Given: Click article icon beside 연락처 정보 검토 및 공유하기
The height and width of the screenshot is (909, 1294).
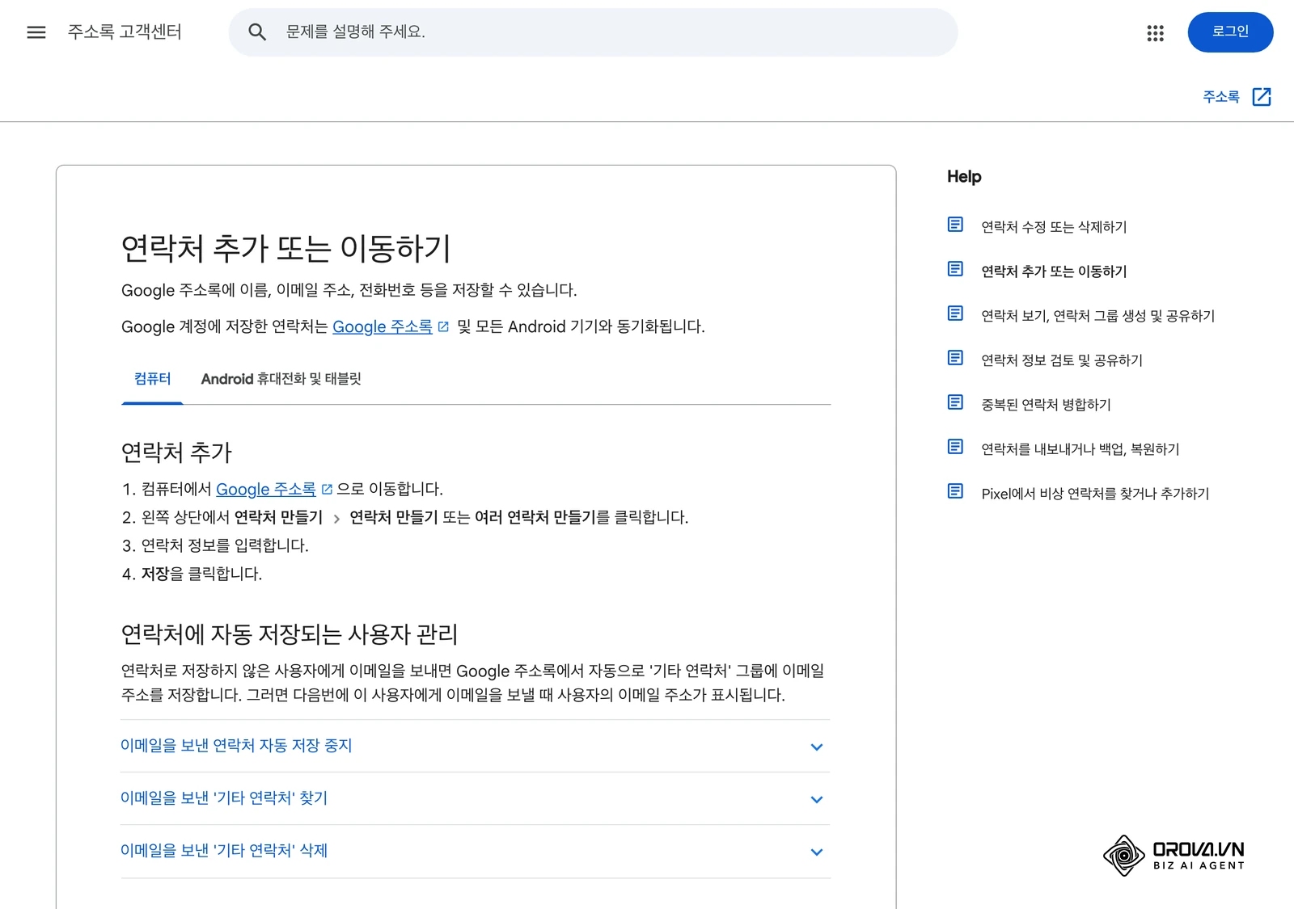Looking at the screenshot, I should 955,358.
